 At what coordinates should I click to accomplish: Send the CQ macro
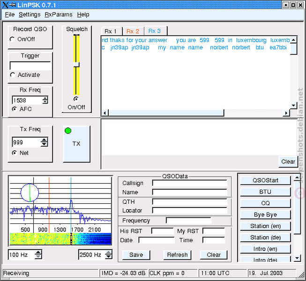265,203
